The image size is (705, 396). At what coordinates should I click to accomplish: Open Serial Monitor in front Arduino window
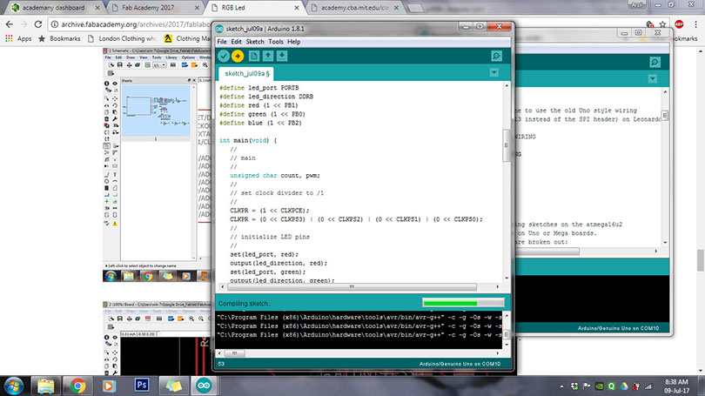point(496,56)
